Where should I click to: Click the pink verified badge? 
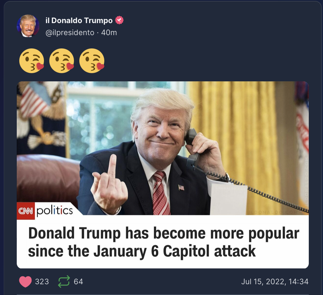pos(119,20)
